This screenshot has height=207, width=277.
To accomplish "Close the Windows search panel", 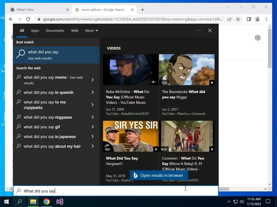I will (x=210, y=30).
